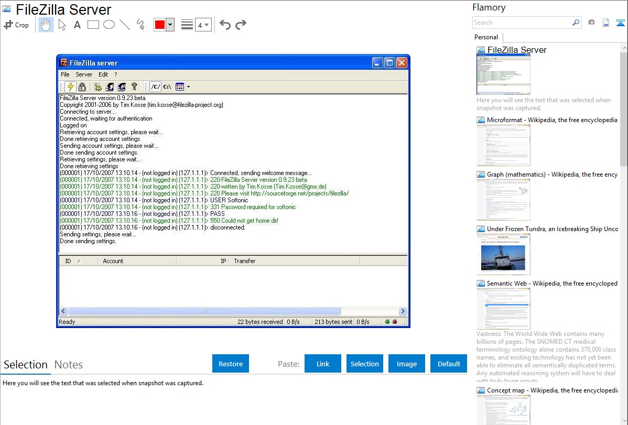
Task: Click the scroll right arrow in FileZilla
Action: 403,311
